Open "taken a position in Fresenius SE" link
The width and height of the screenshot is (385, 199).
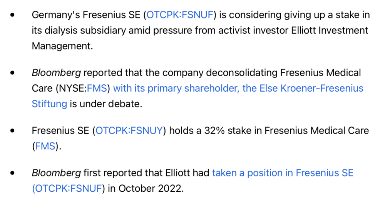283,173
